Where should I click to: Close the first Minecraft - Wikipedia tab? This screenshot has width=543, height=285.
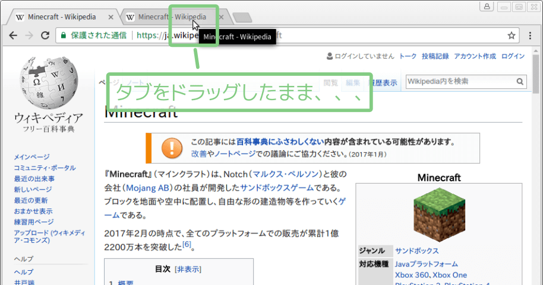111,17
